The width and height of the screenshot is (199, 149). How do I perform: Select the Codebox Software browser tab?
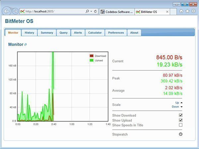click(116, 12)
